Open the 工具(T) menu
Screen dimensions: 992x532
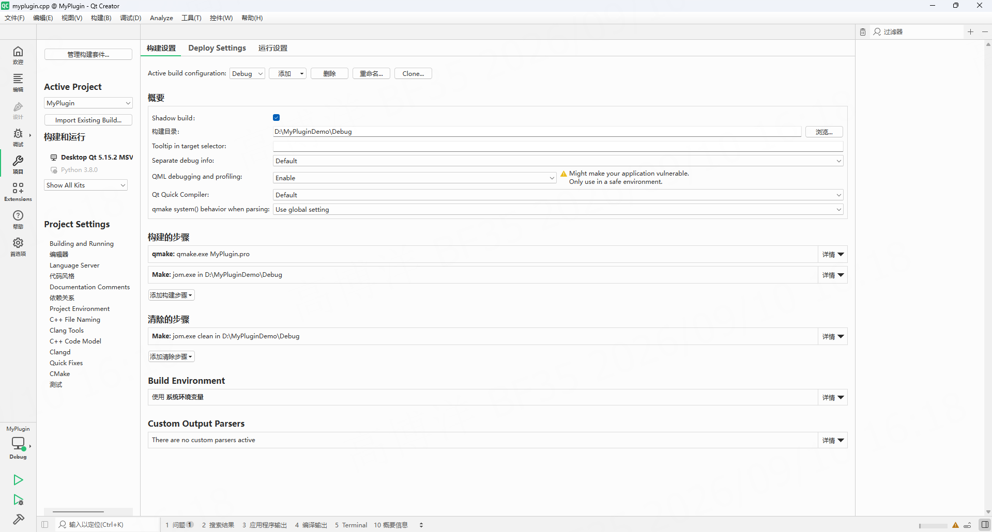(191, 18)
